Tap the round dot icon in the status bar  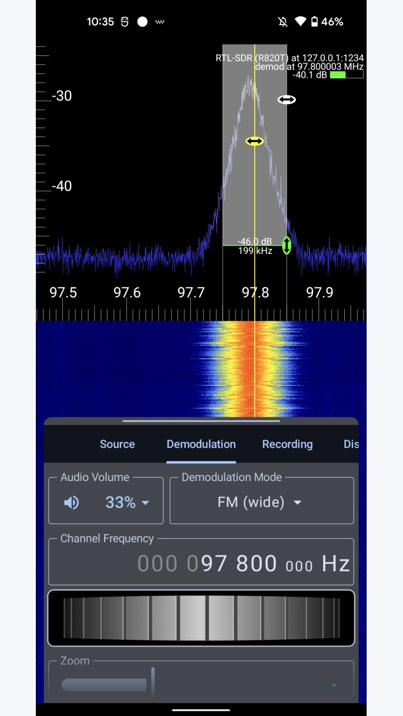click(143, 22)
